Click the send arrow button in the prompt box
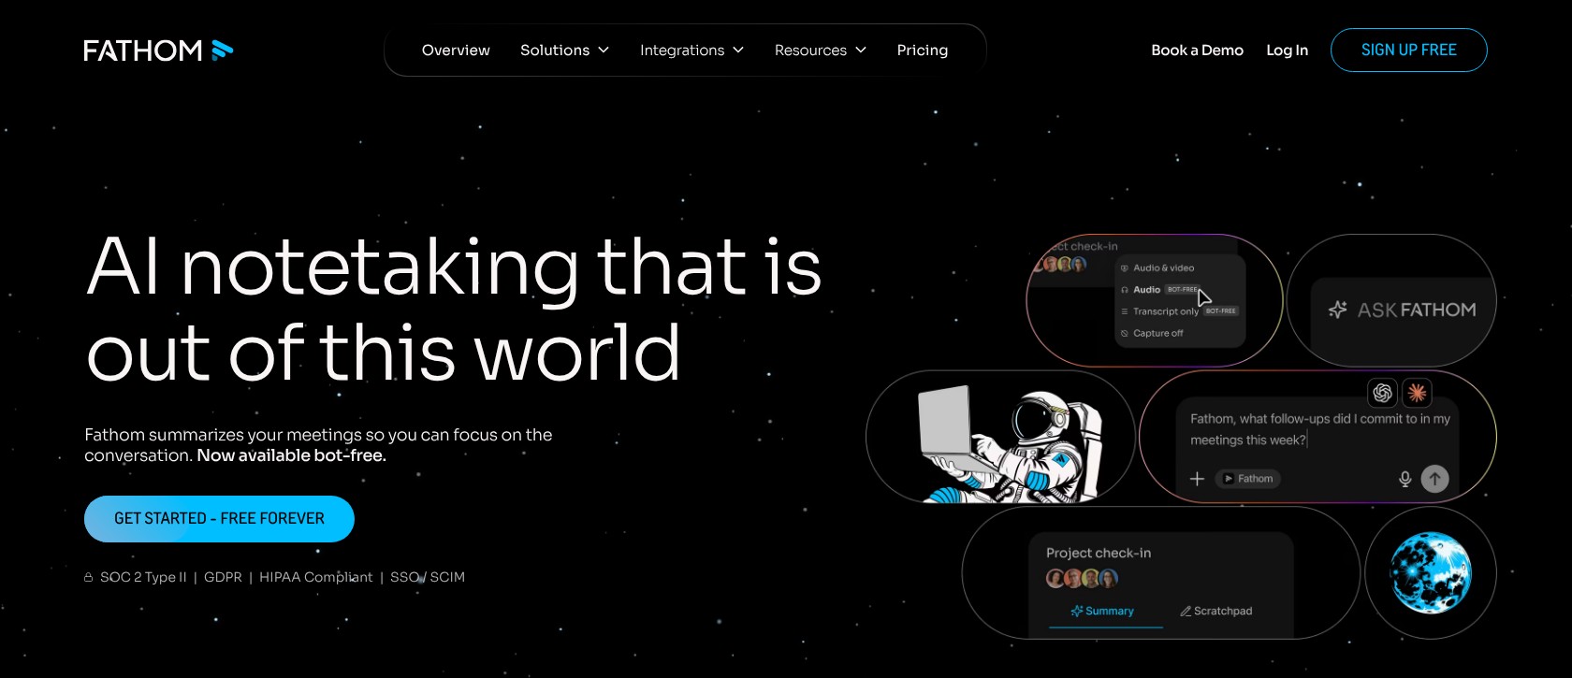This screenshot has width=1572, height=678. (1434, 479)
